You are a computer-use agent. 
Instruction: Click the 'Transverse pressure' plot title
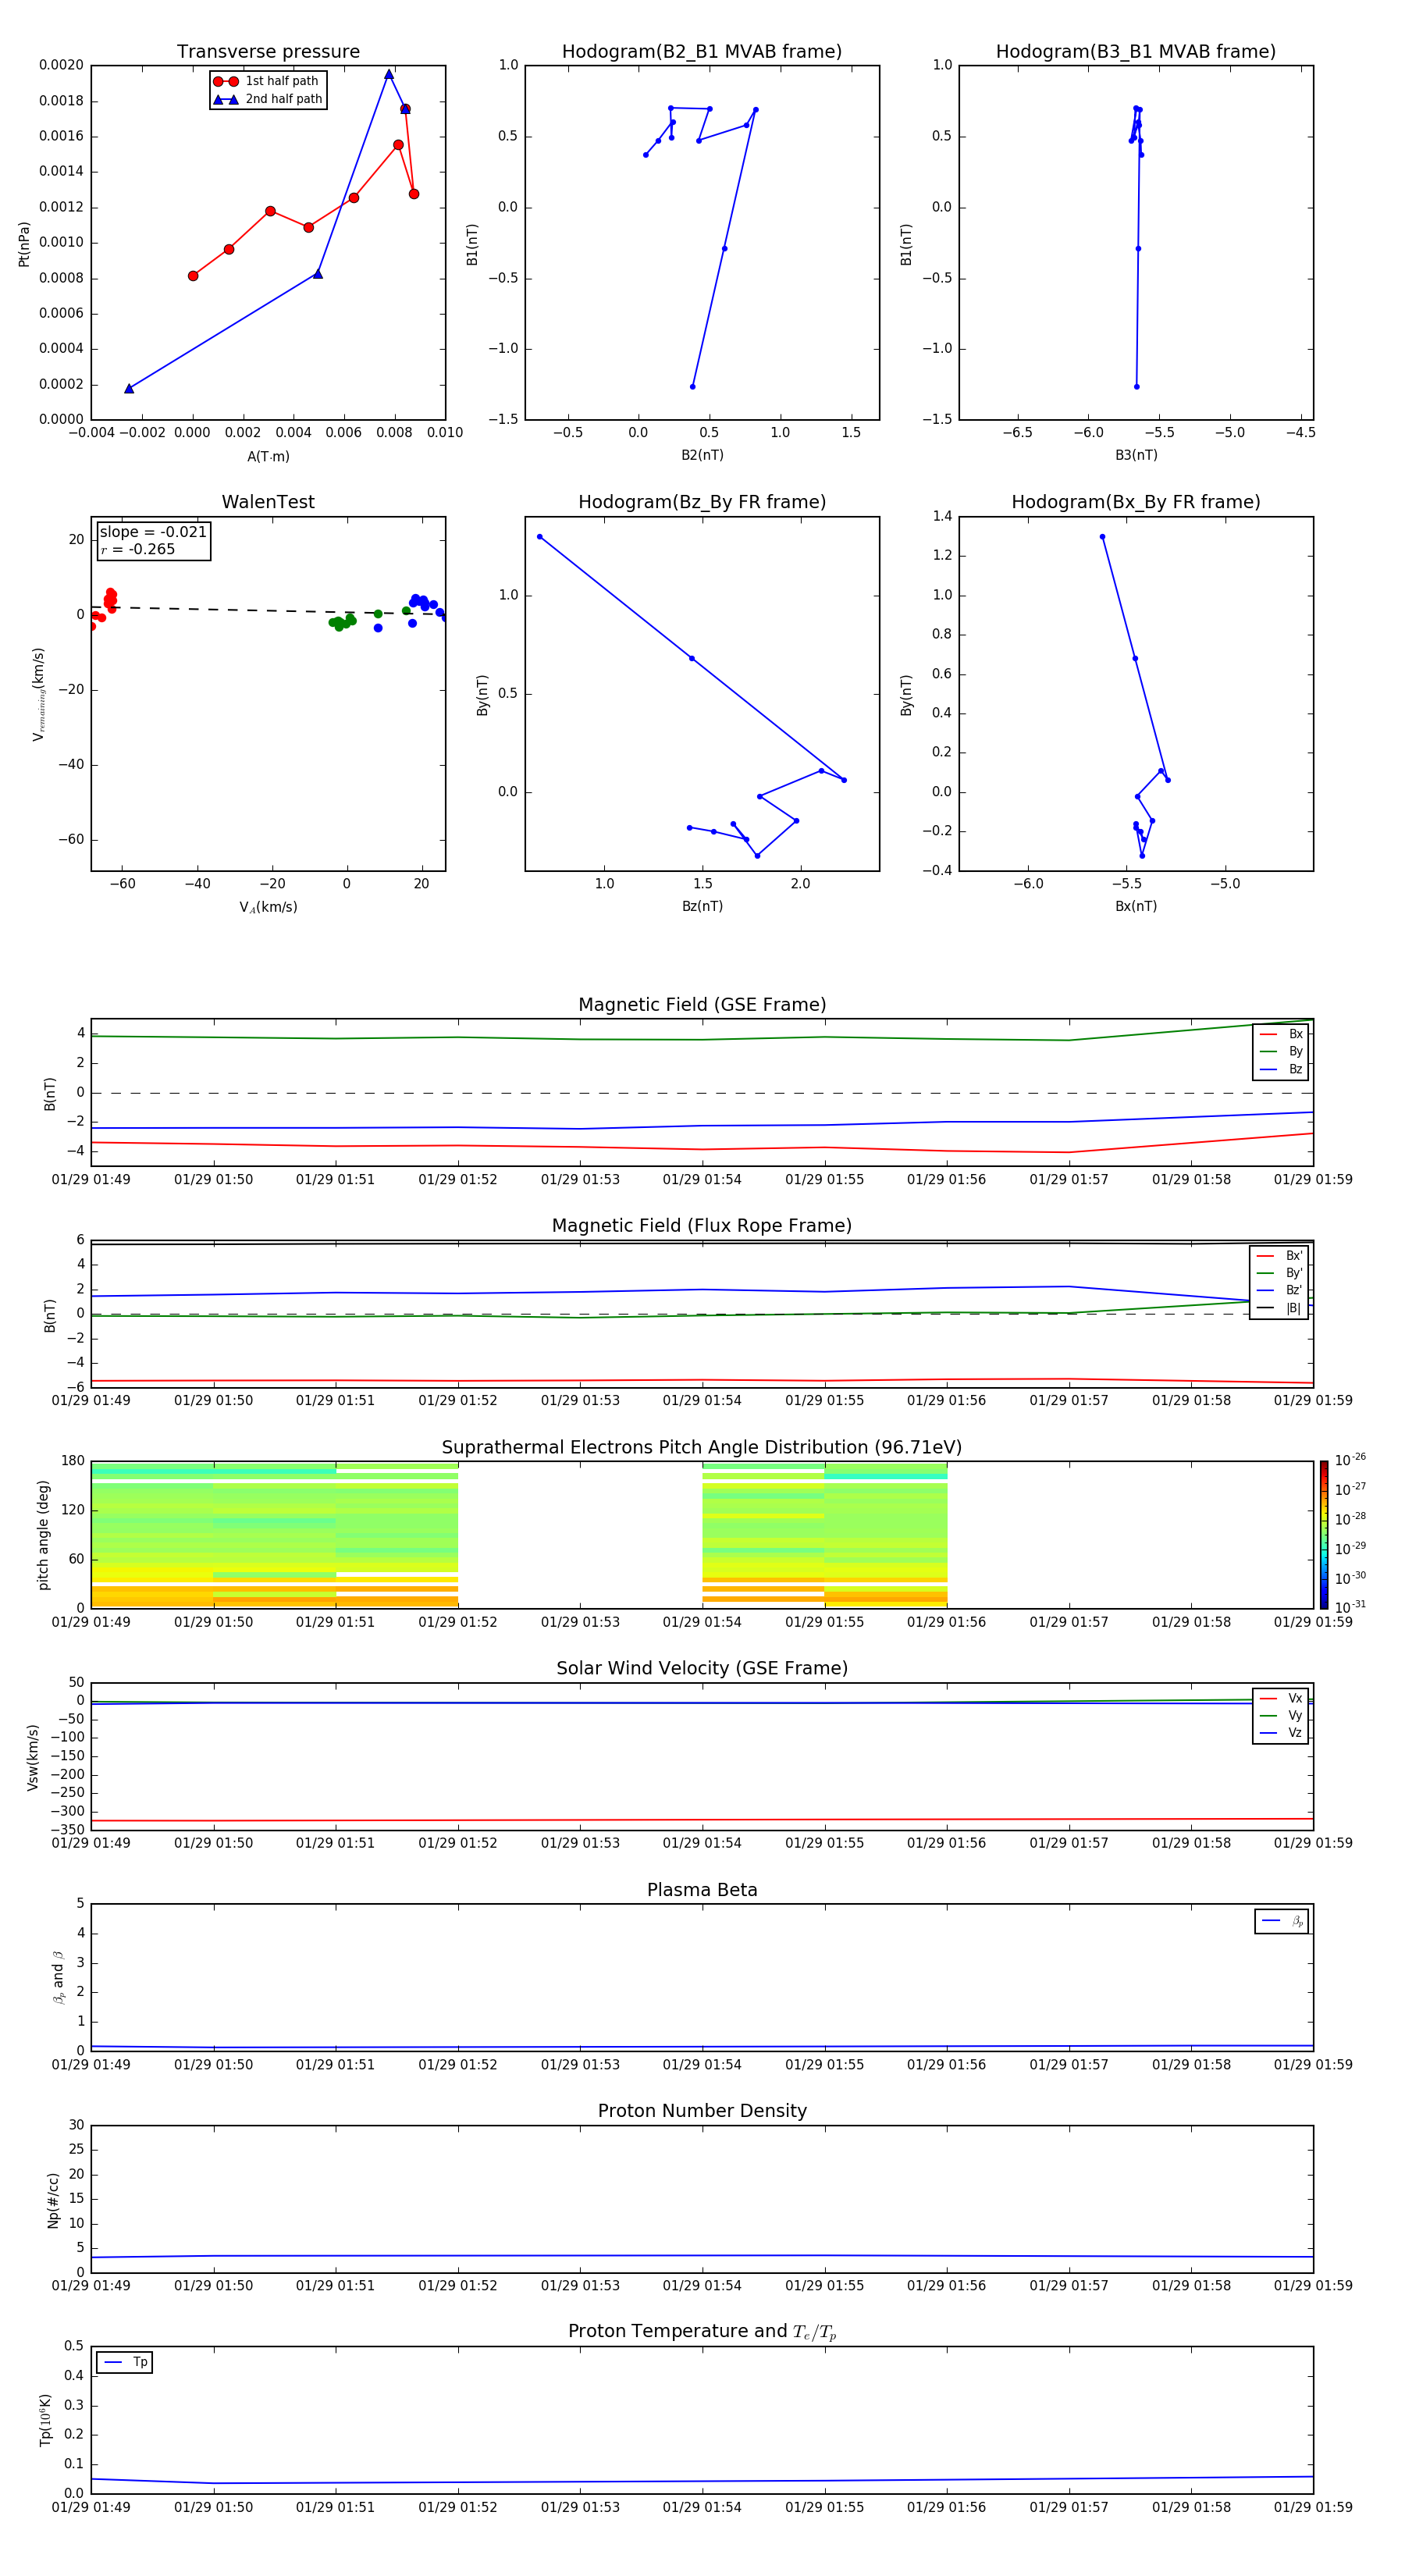click(268, 52)
